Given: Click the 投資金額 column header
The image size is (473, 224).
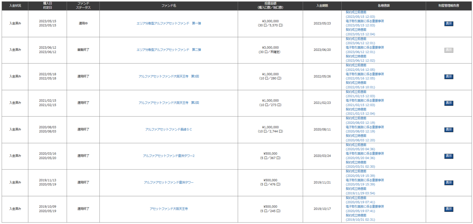Looking at the screenshot, I should tap(270, 6).
